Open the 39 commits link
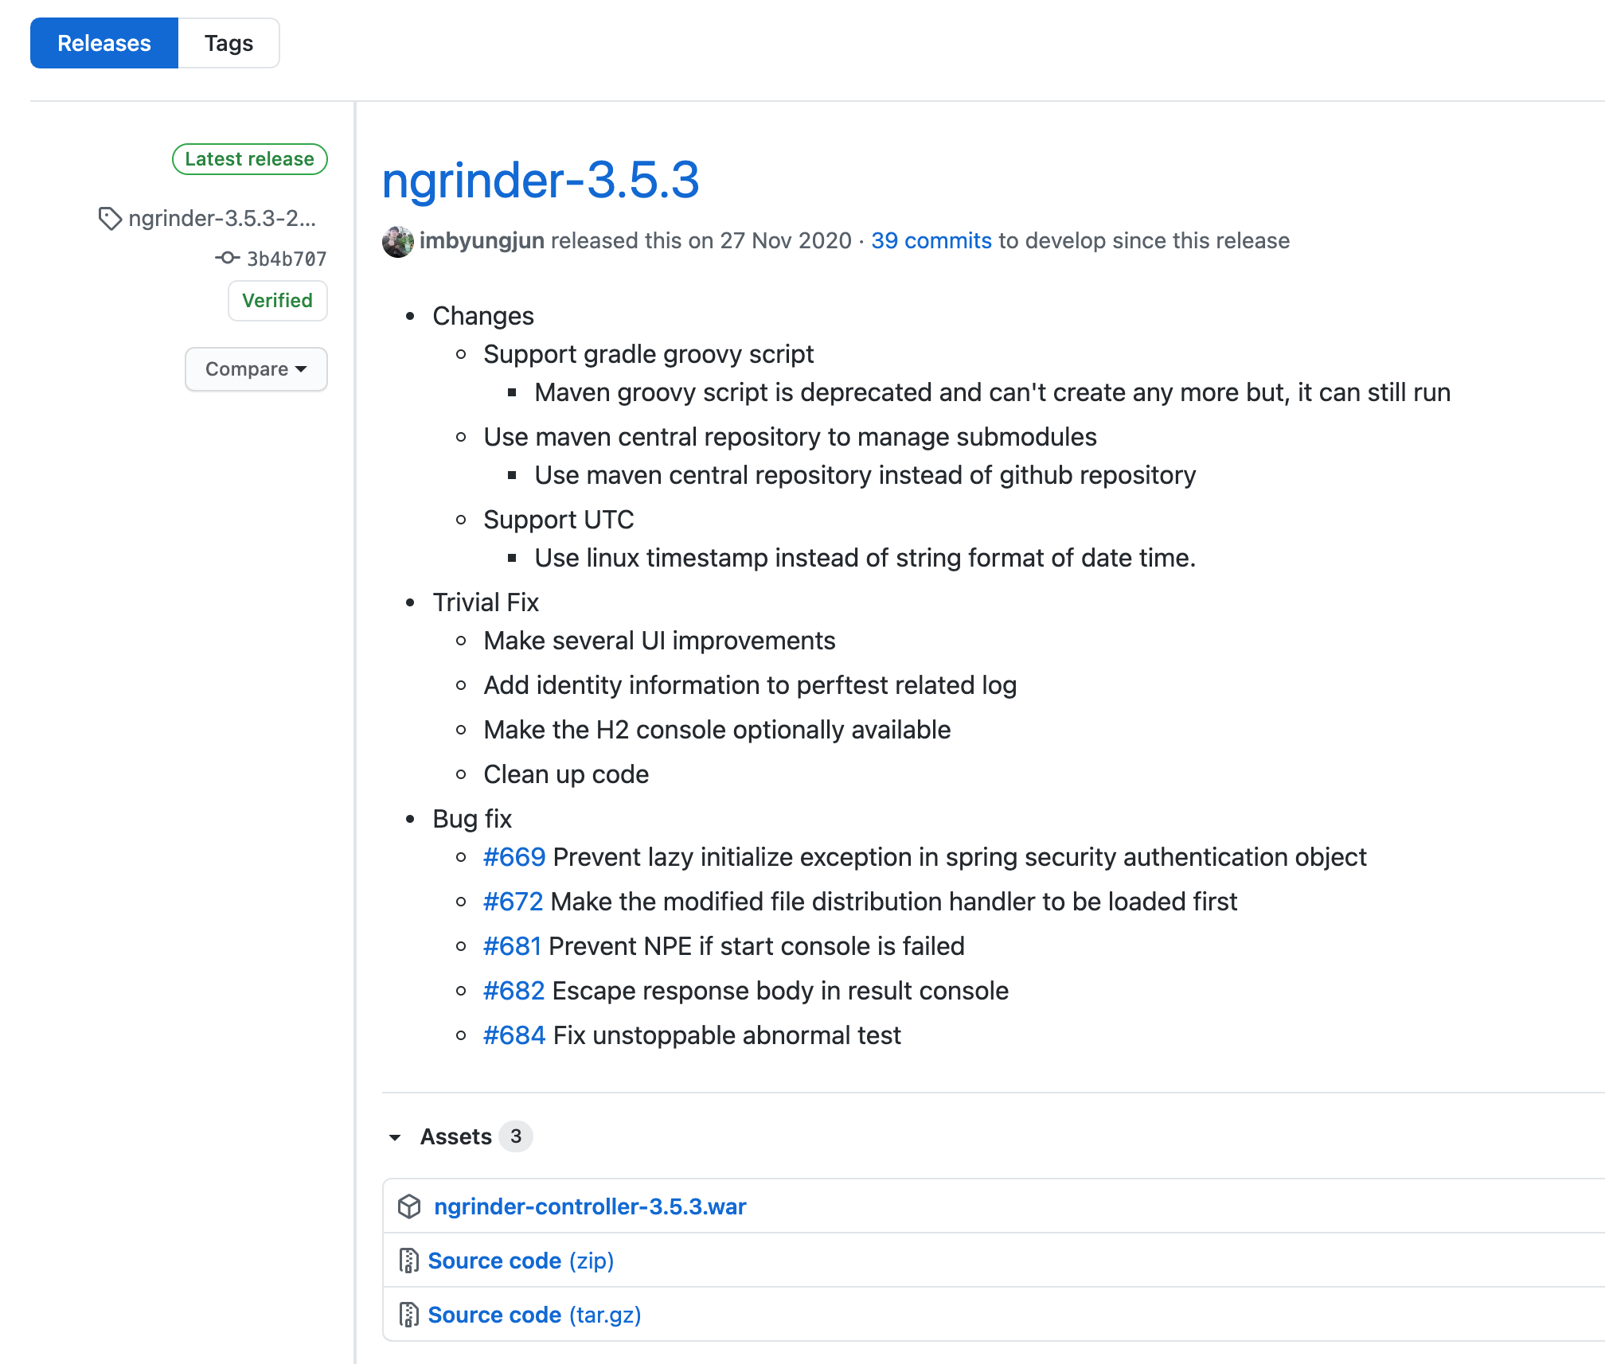 click(931, 240)
